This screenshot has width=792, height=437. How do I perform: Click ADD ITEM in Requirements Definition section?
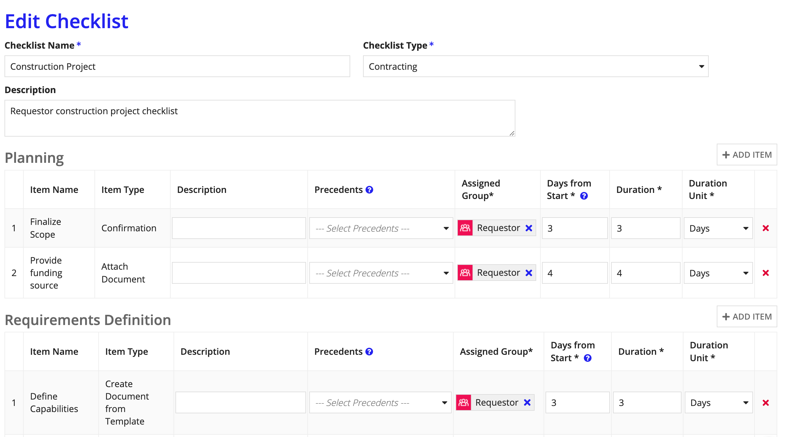(747, 316)
